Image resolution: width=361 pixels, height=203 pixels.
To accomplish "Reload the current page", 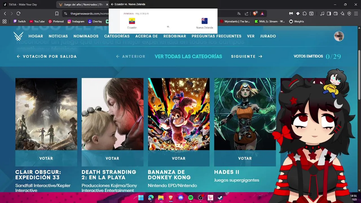I will [18, 14].
